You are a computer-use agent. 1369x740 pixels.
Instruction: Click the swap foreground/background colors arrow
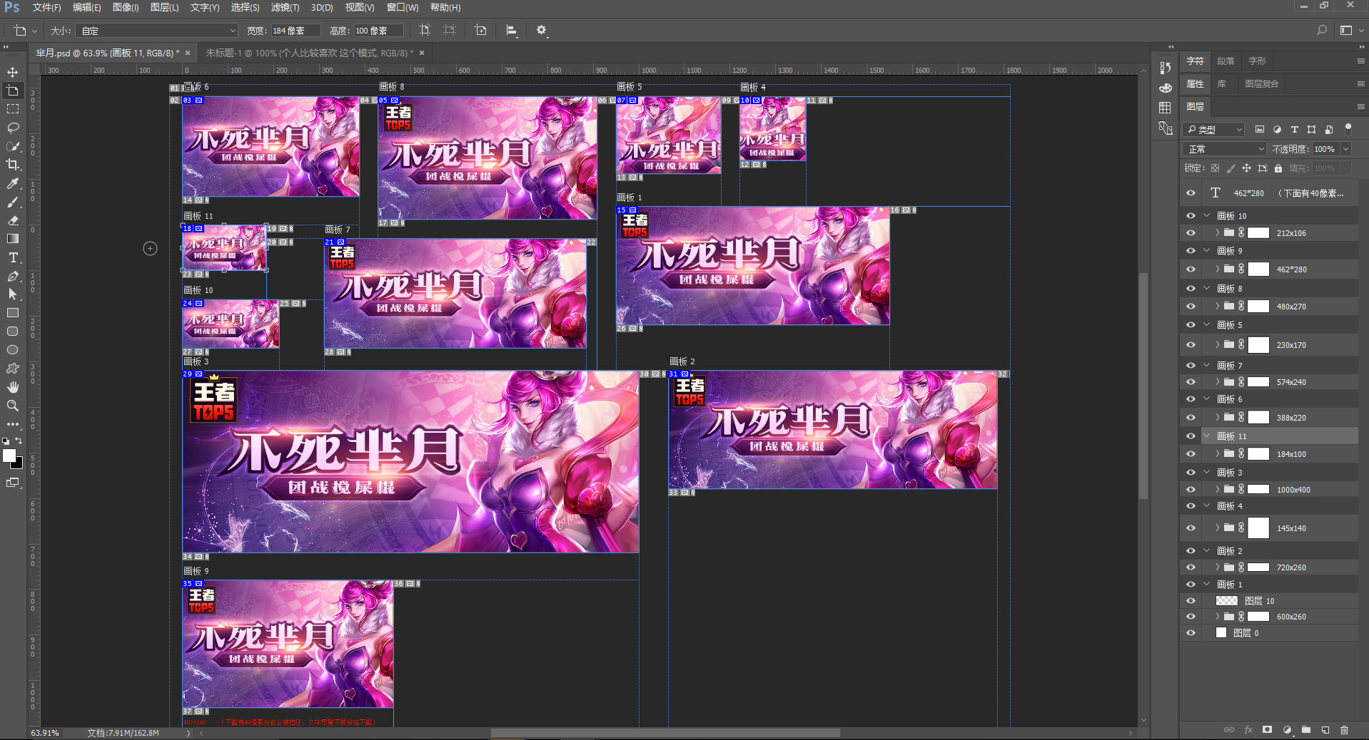pos(19,441)
